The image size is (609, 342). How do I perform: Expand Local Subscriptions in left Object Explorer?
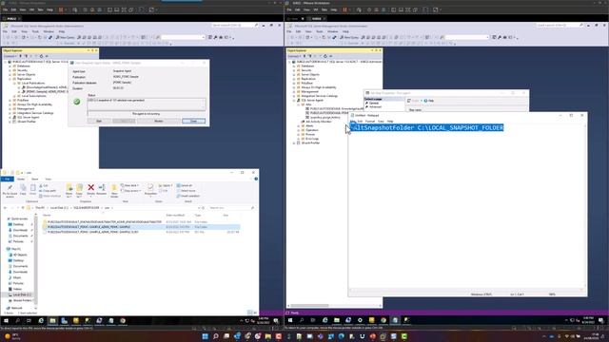click(14, 96)
